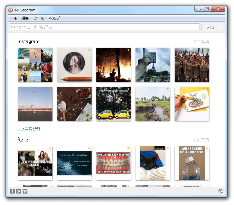The width and height of the screenshot is (234, 205).
Task: Open the Everybody Needs a Sam thumbnail
Action: [35, 163]
